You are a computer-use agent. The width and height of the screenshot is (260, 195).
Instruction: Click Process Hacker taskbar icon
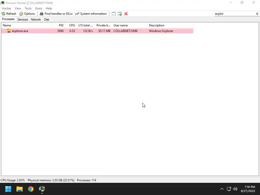42,189
